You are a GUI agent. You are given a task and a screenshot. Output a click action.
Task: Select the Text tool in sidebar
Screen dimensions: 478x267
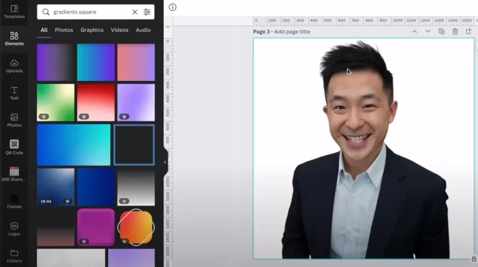point(14,93)
